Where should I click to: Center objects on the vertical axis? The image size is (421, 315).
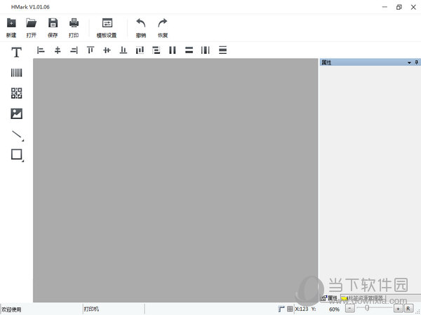pyautogui.click(x=58, y=50)
